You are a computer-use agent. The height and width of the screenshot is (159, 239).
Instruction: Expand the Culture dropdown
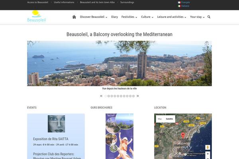pyautogui.click(x=147, y=17)
